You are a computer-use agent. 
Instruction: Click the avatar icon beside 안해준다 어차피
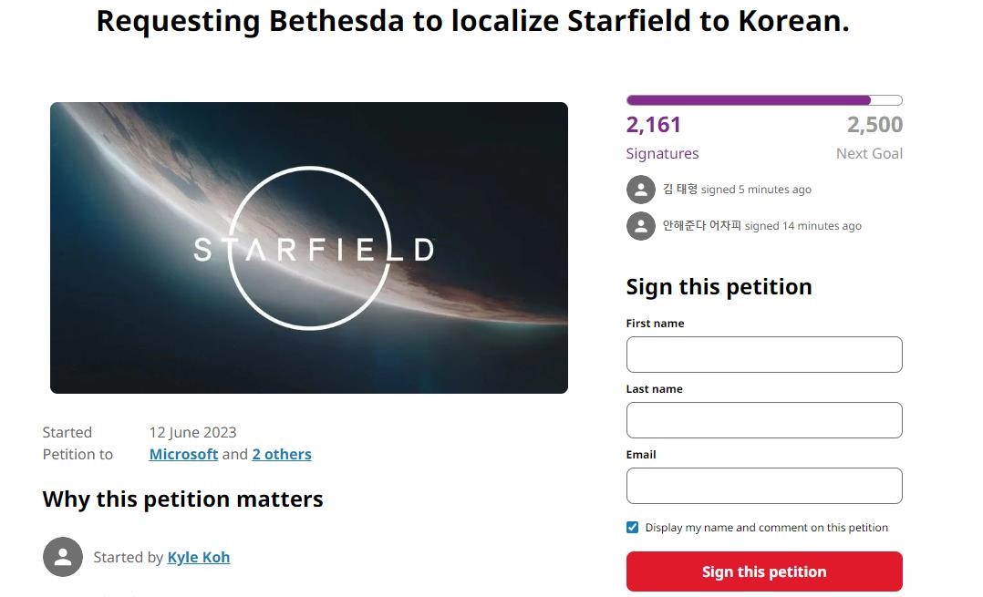coord(641,226)
